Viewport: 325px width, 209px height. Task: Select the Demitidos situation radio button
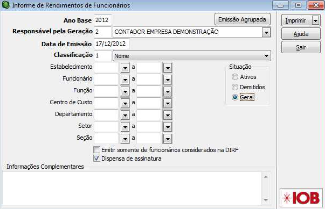point(235,87)
